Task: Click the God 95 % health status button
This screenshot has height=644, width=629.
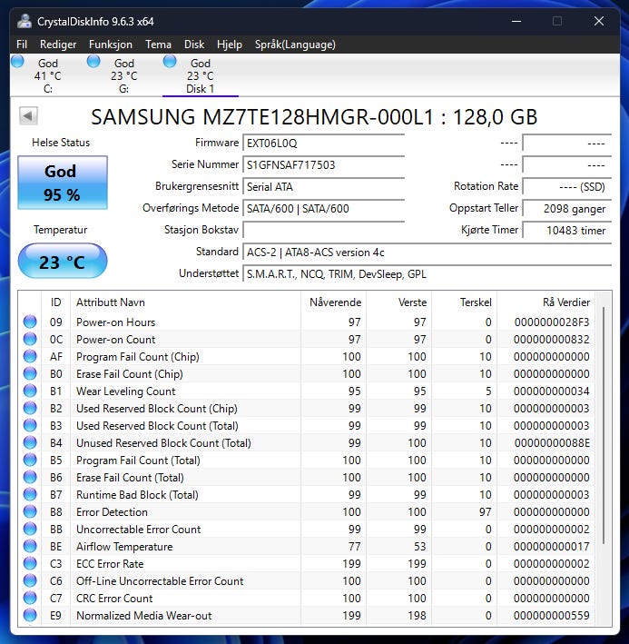Action: click(62, 183)
